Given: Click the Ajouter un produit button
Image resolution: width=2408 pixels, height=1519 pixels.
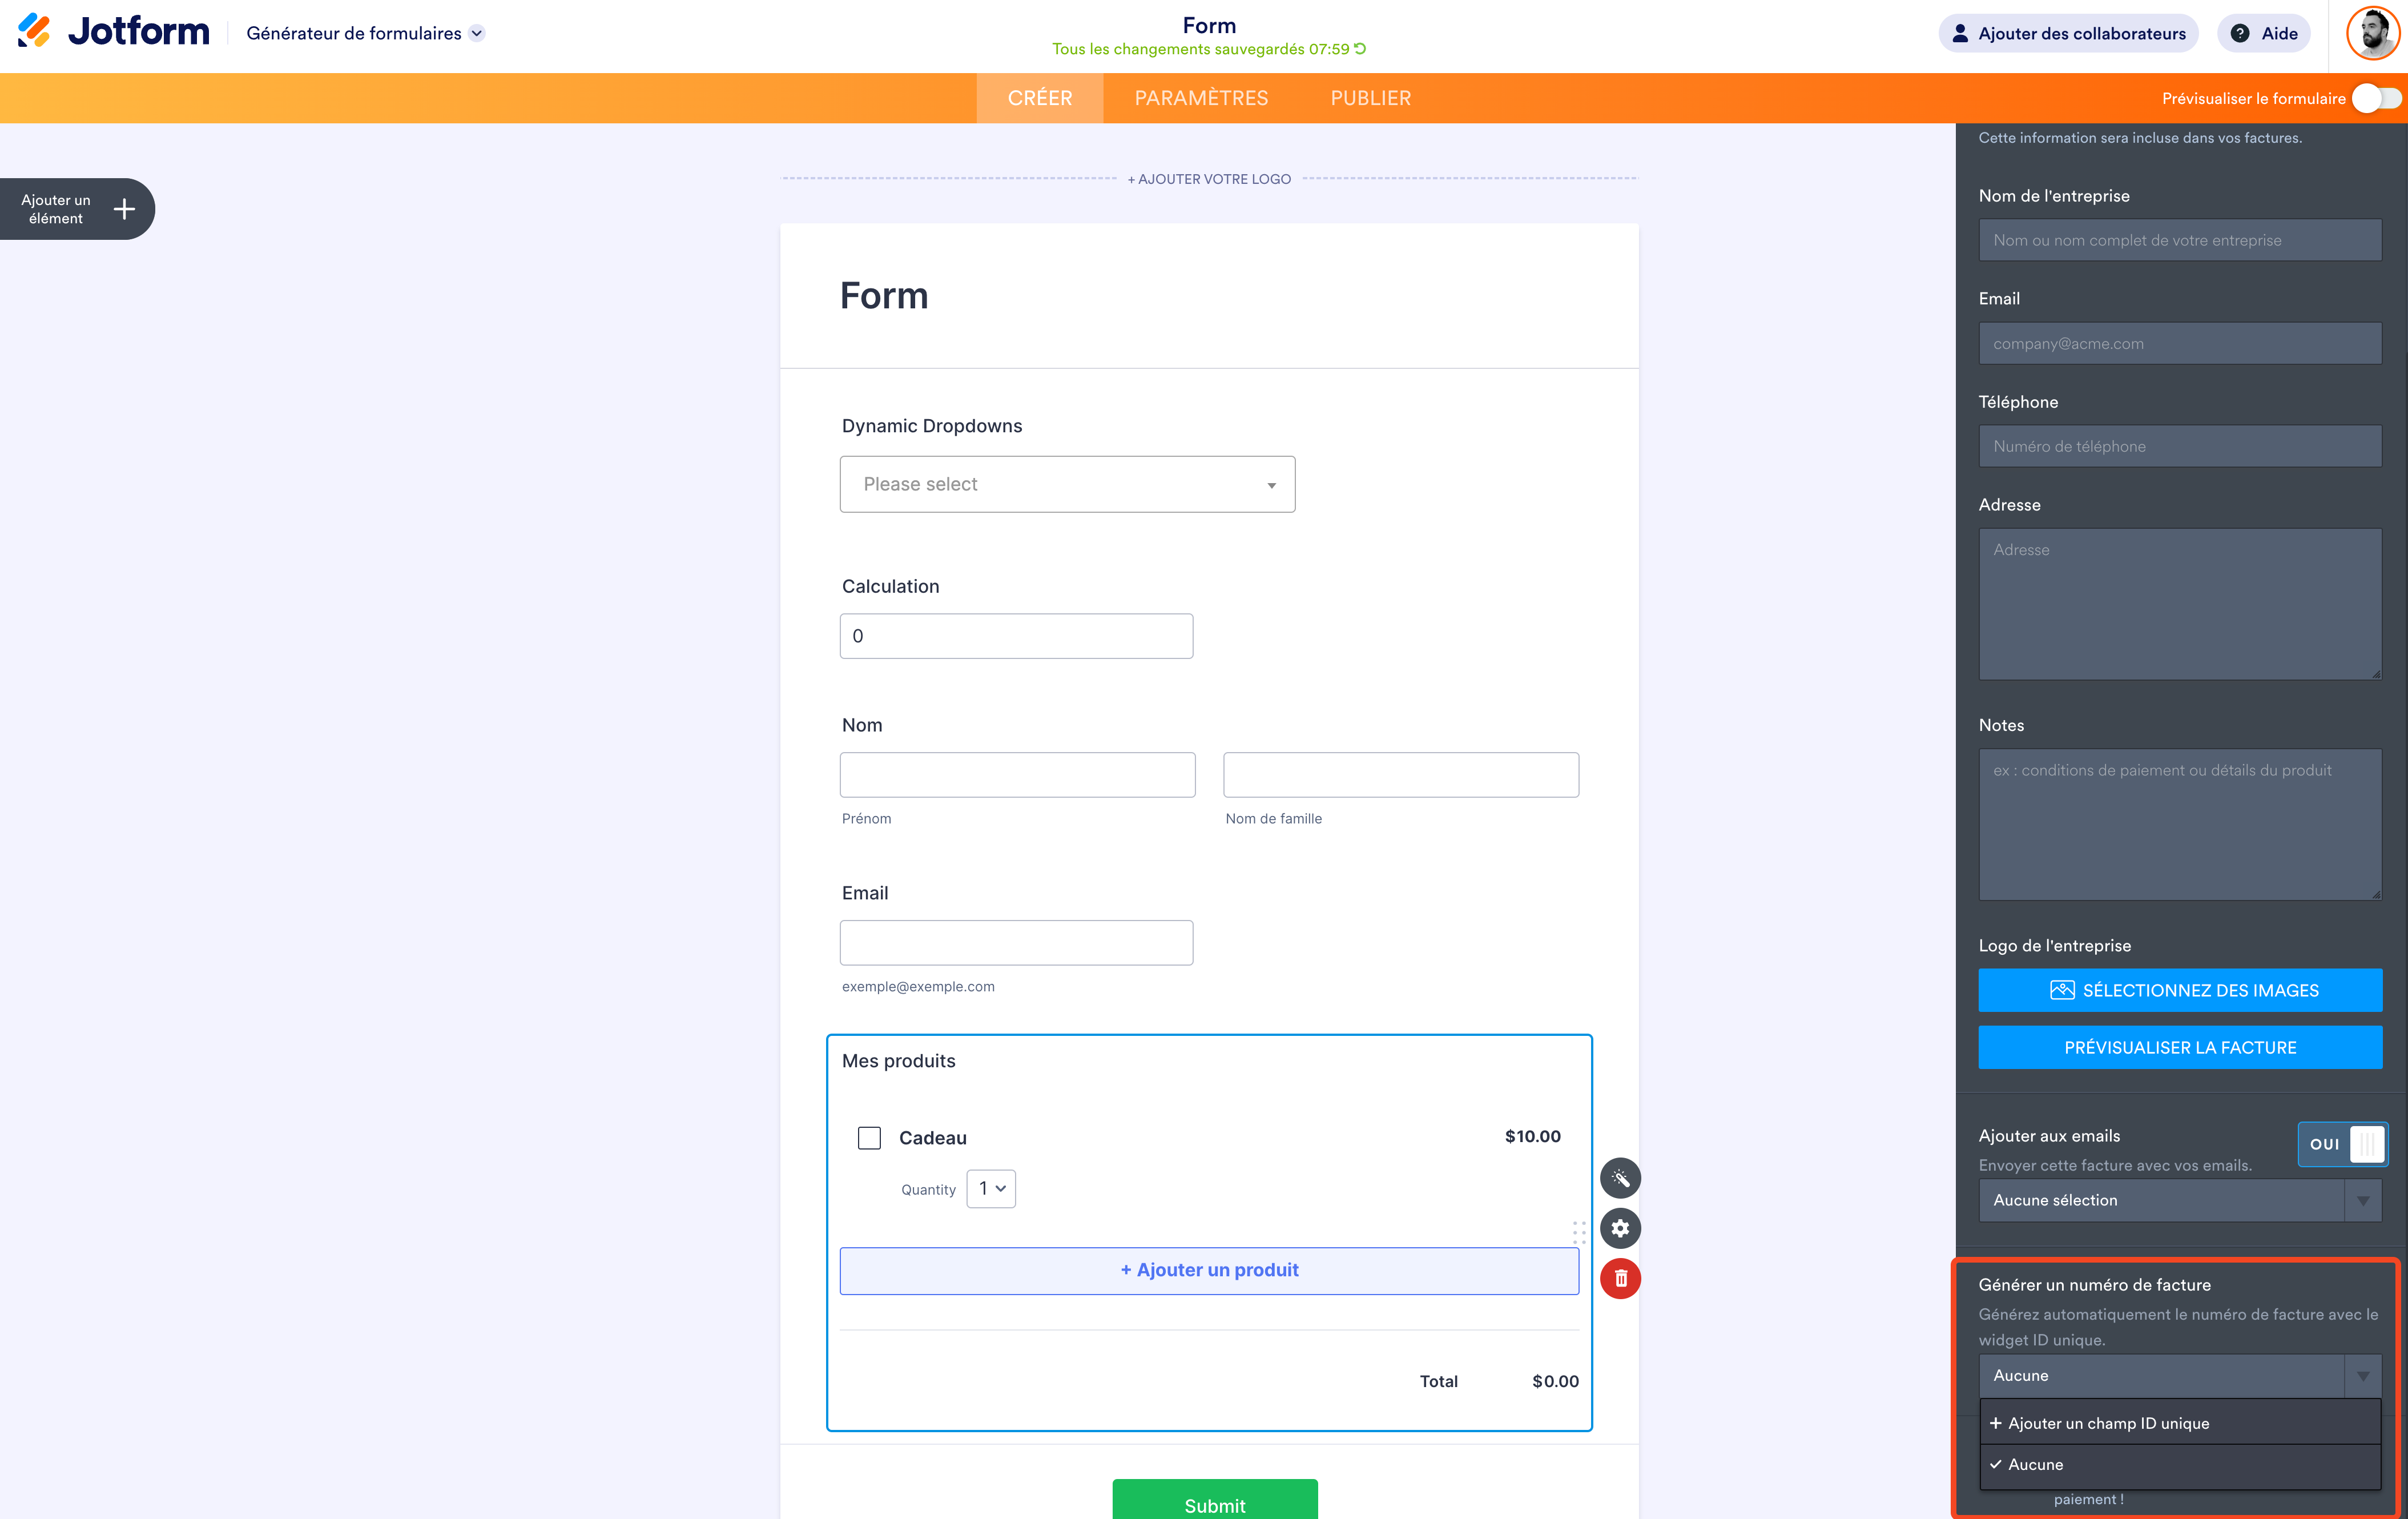Looking at the screenshot, I should point(1209,1270).
